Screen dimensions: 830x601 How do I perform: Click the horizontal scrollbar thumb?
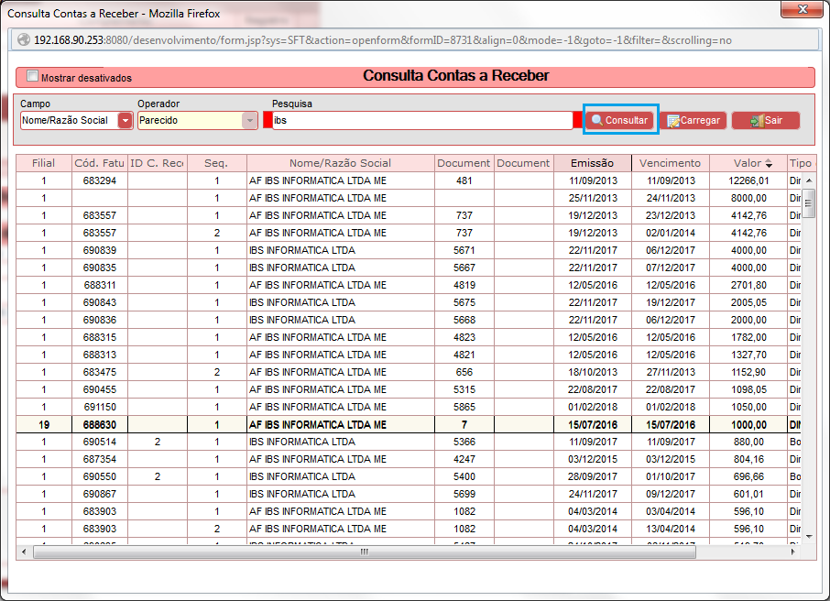pyautogui.click(x=365, y=552)
